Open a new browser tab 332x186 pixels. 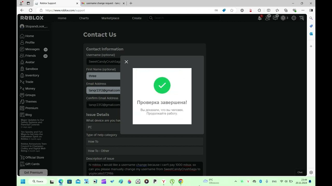pos(131,3)
